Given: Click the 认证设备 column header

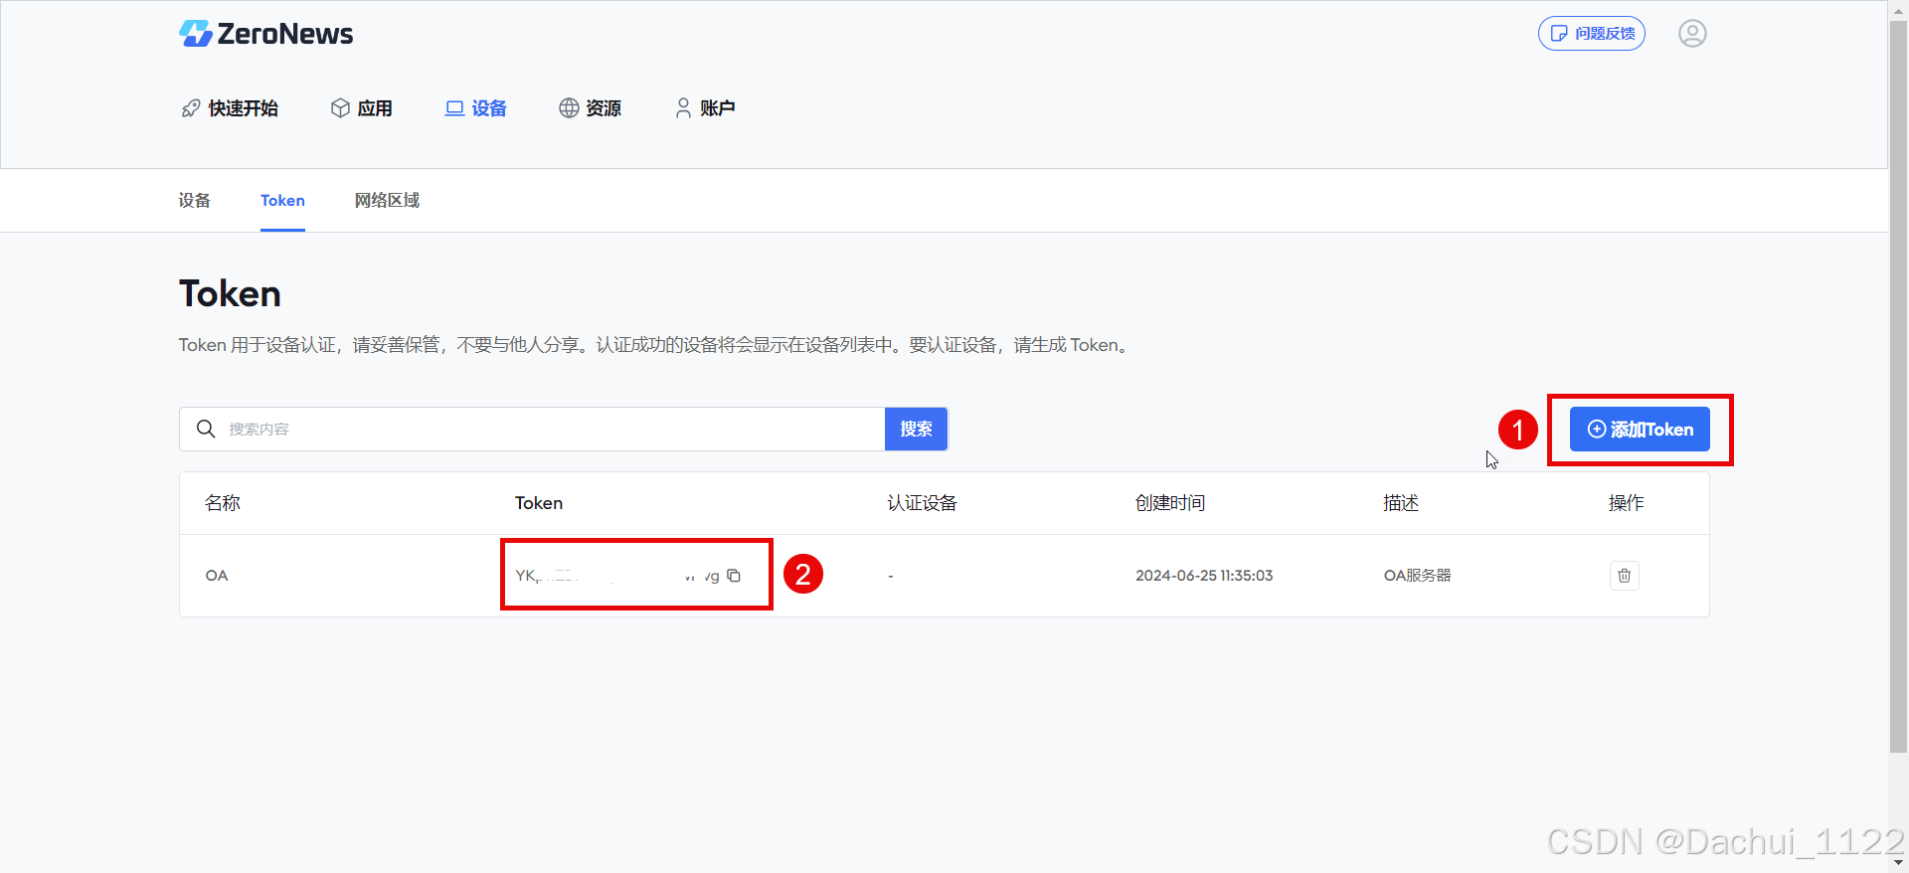Looking at the screenshot, I should click(x=923, y=503).
